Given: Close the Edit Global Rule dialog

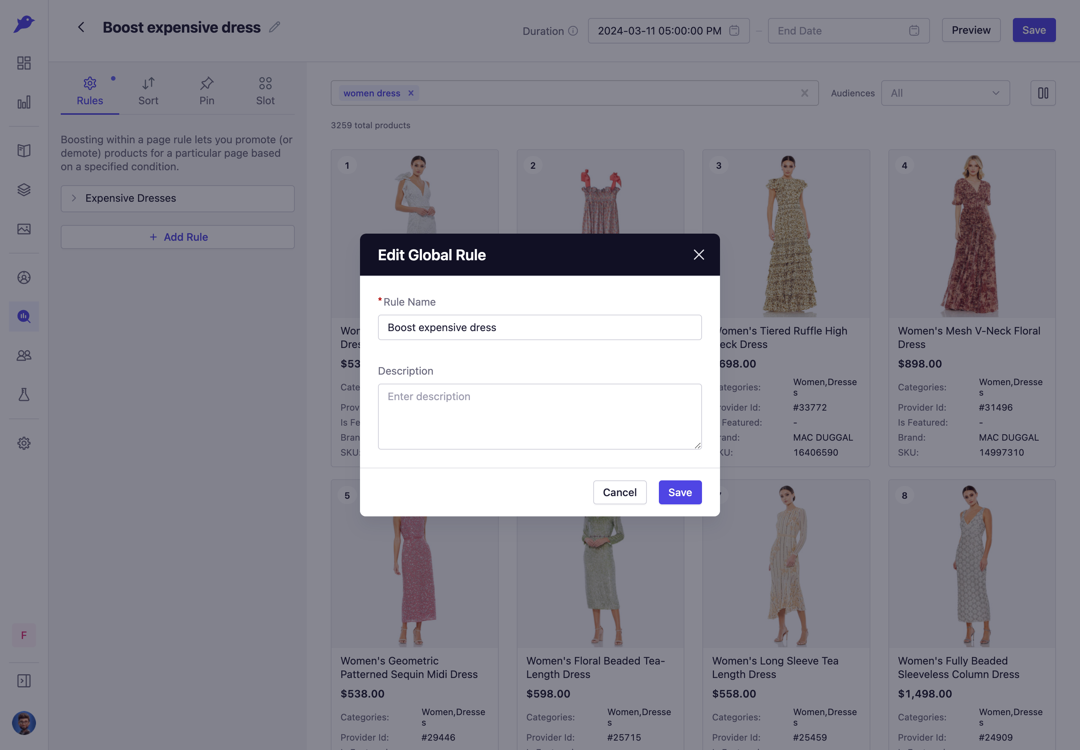Looking at the screenshot, I should tap(698, 255).
